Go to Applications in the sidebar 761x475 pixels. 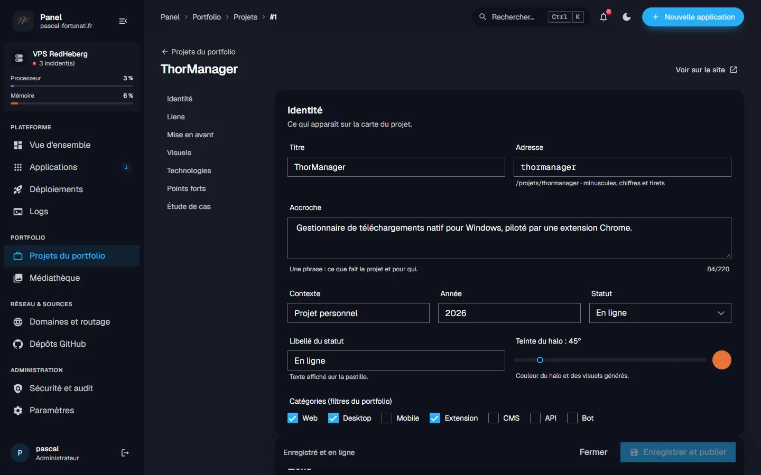(72, 167)
